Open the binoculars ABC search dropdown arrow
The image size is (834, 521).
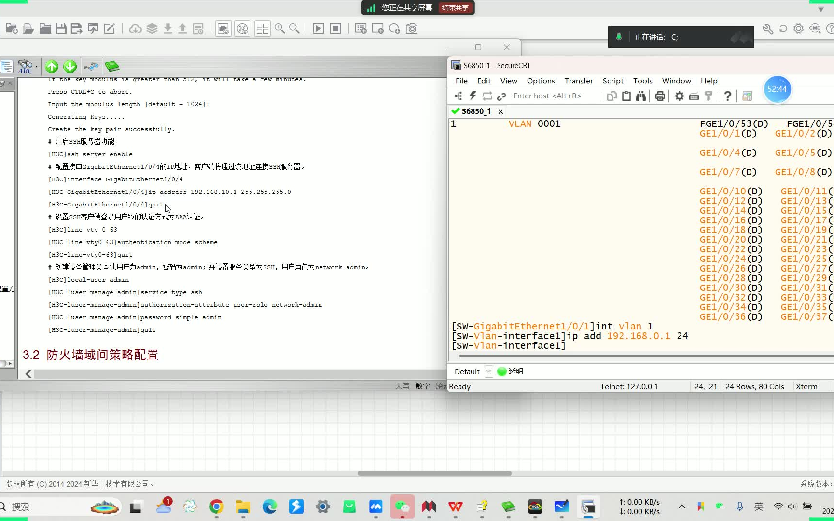click(36, 67)
